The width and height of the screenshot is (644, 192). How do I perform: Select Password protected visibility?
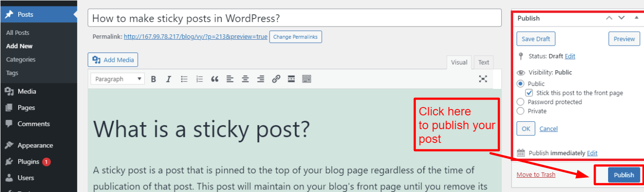(x=521, y=102)
